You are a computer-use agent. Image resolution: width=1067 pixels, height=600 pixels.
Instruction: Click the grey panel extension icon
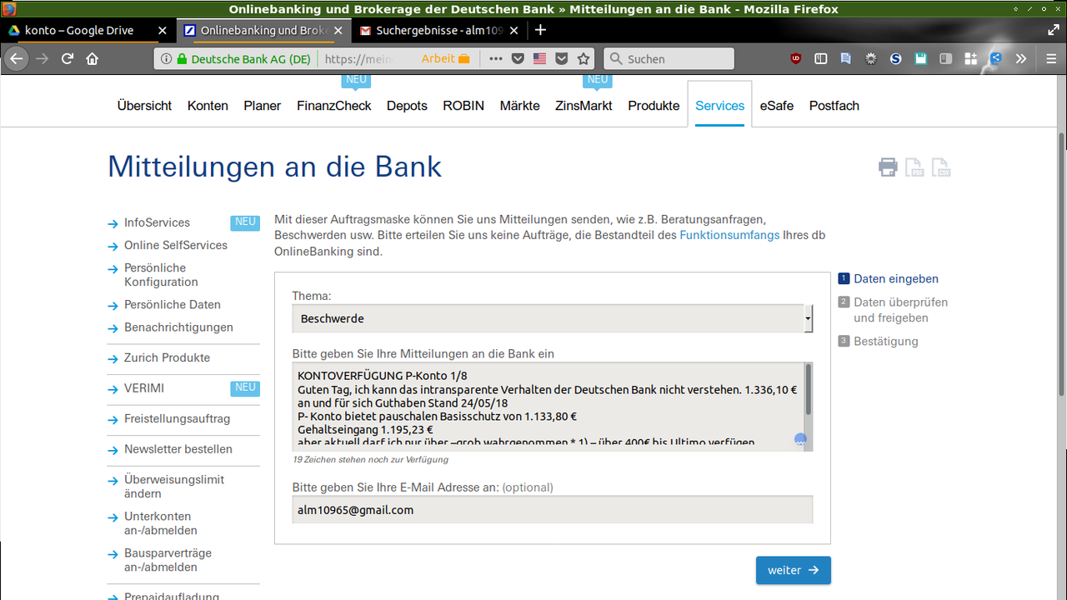pyautogui.click(x=945, y=58)
